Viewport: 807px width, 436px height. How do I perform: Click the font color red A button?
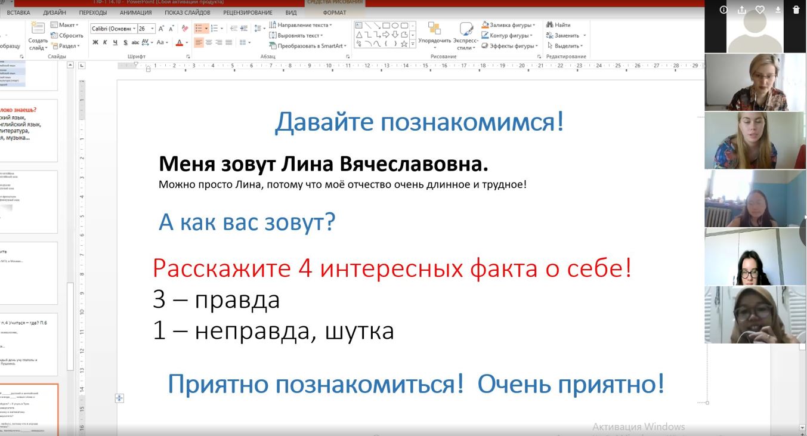pyautogui.click(x=179, y=43)
